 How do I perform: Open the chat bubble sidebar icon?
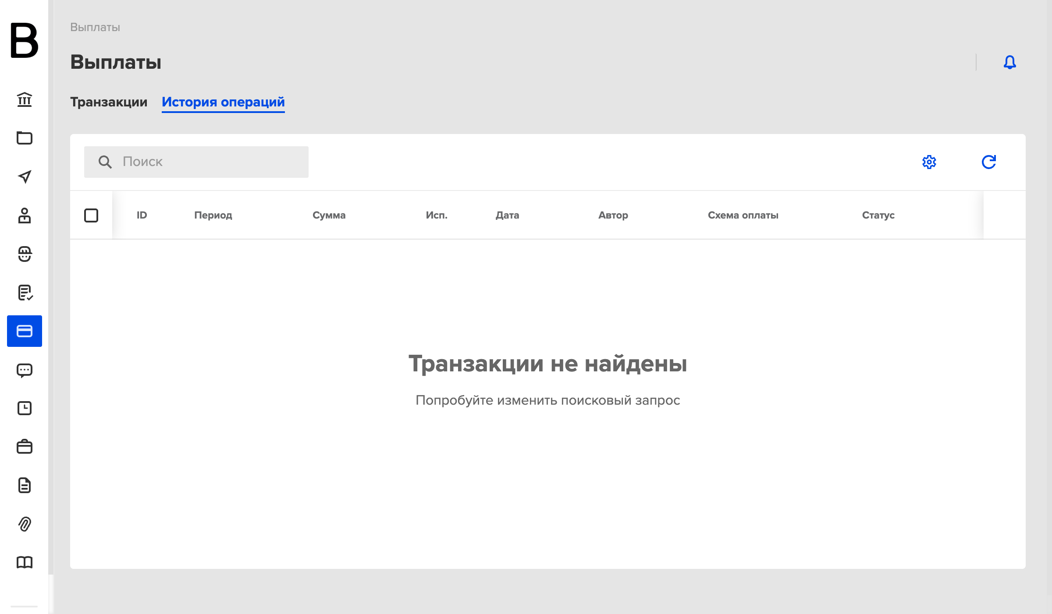point(25,371)
